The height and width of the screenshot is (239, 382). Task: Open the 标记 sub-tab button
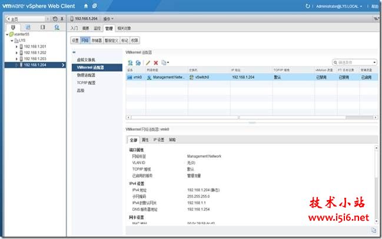pos(125,41)
